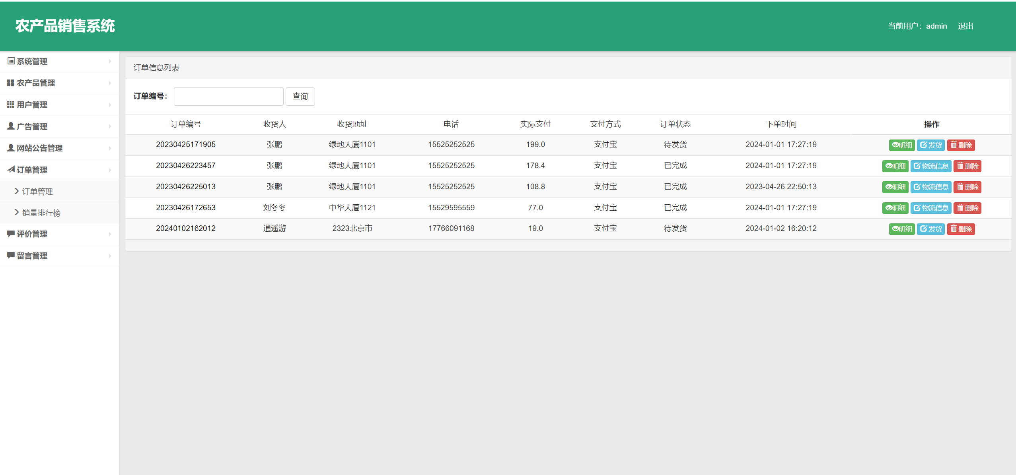View 明细 for order 20230426172653
The image size is (1016, 475).
click(x=895, y=208)
